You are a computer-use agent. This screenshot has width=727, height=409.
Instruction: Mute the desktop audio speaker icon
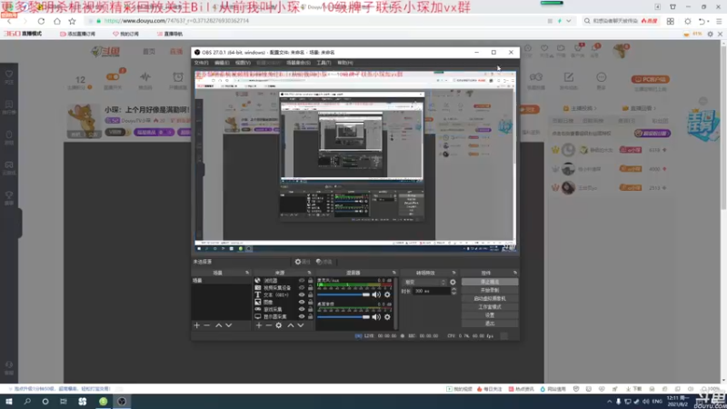coord(376,316)
